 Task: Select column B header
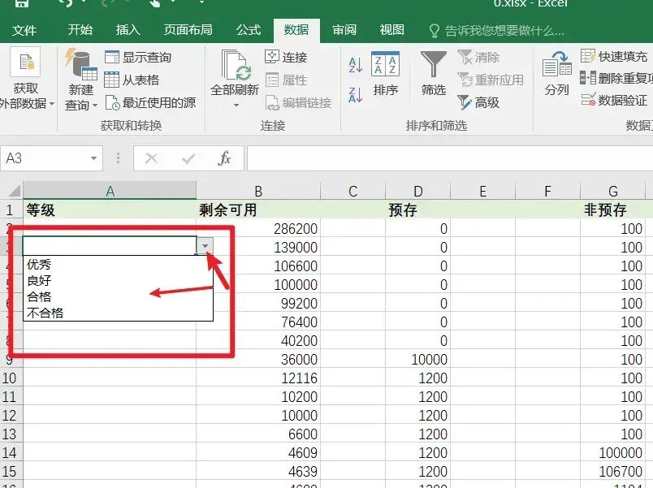258,191
